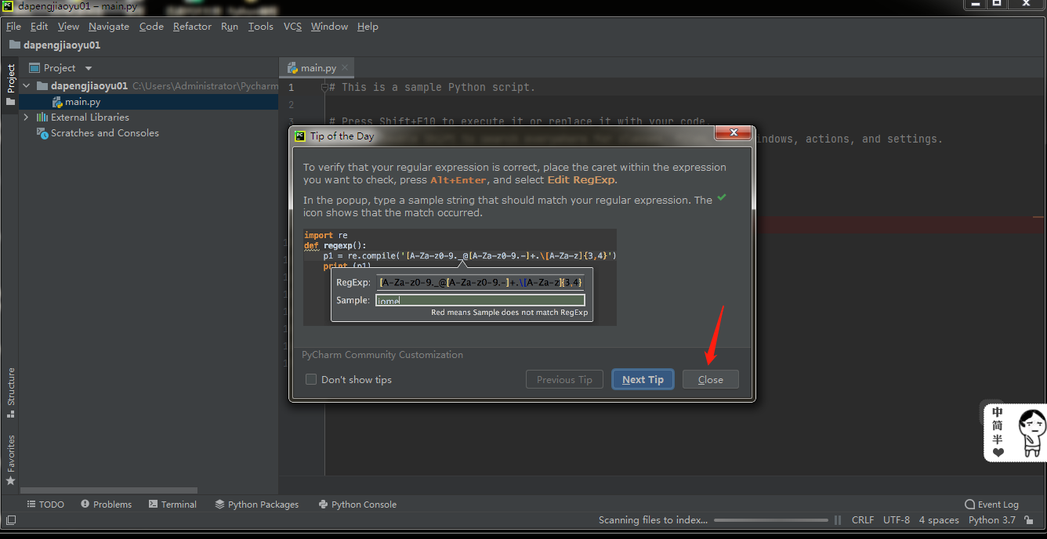Open the Structure tool window
Image resolution: width=1047 pixels, height=539 pixels.
[10, 393]
